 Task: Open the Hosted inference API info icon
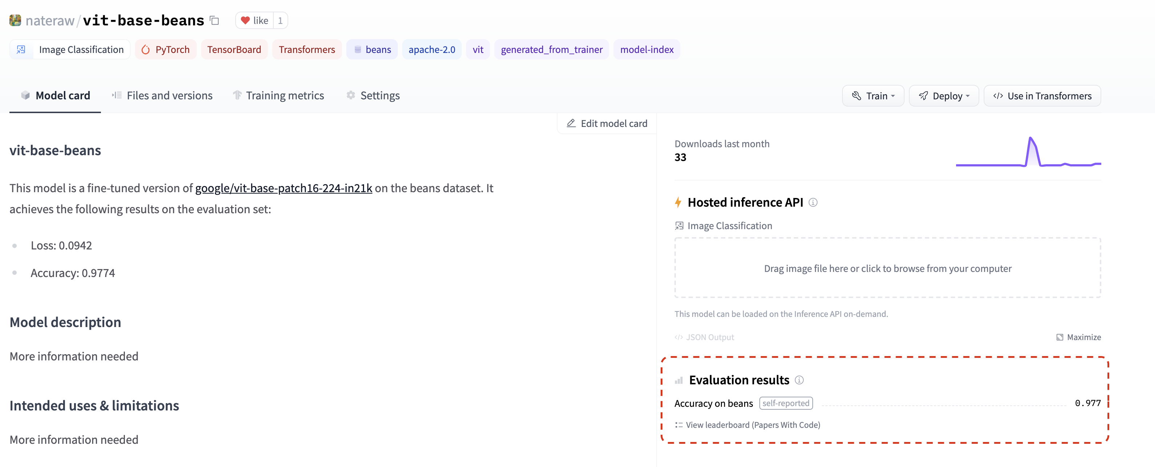point(813,202)
